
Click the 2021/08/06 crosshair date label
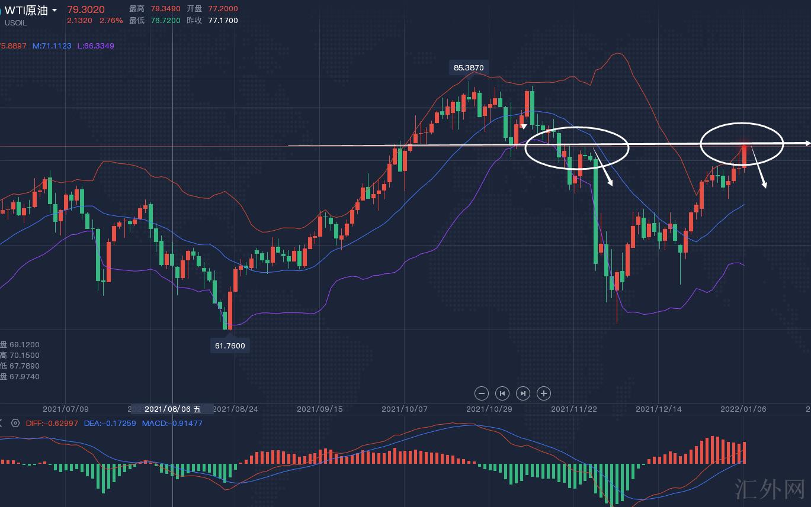(172, 409)
